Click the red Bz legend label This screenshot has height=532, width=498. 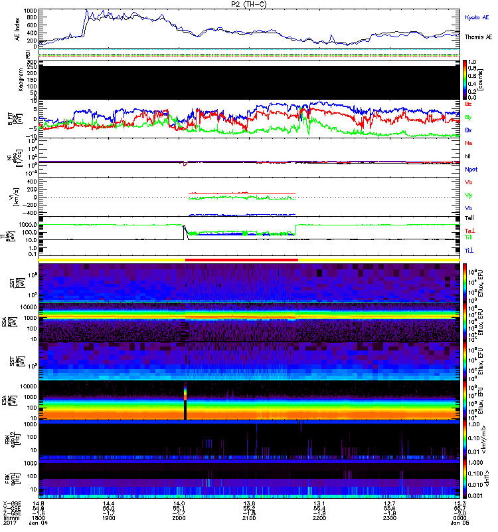(x=468, y=104)
